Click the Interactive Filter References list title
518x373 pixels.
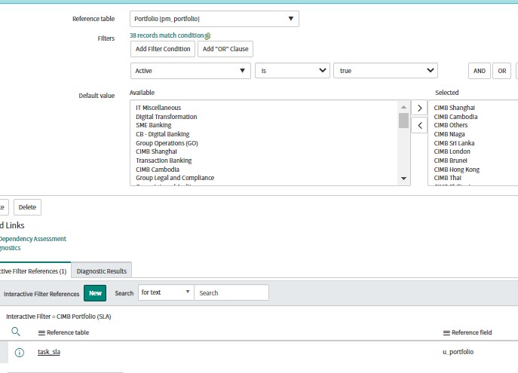point(41,294)
